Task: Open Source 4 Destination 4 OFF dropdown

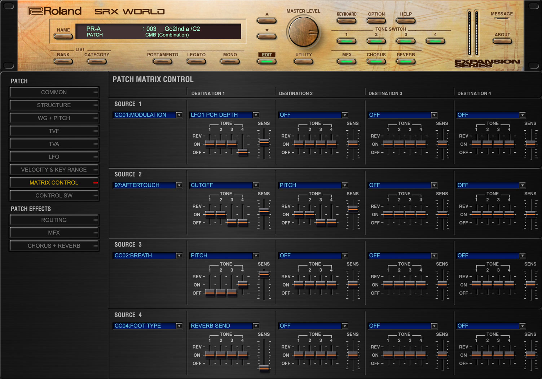Action: click(491, 326)
